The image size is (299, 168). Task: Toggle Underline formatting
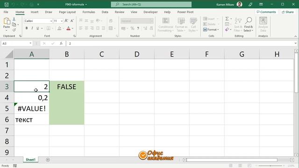pyautogui.click(x=37, y=28)
